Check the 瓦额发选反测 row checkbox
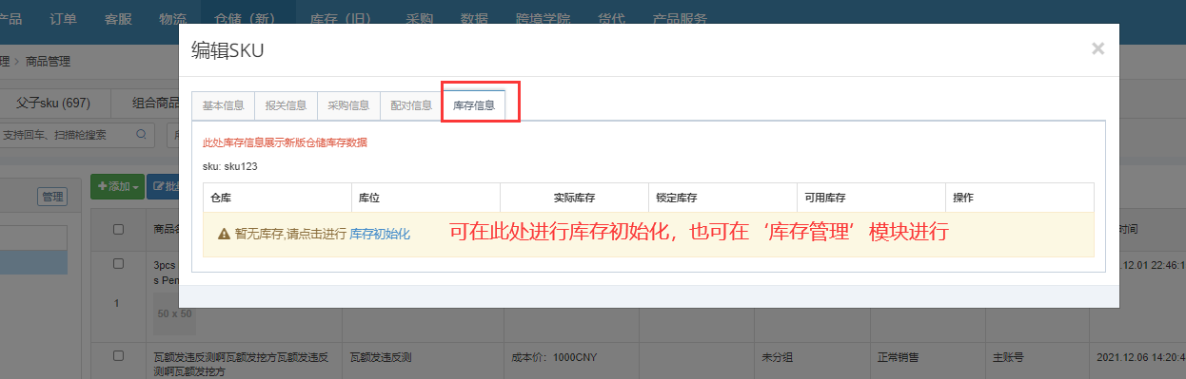Viewport: 1186px width, 379px height. coord(119,355)
